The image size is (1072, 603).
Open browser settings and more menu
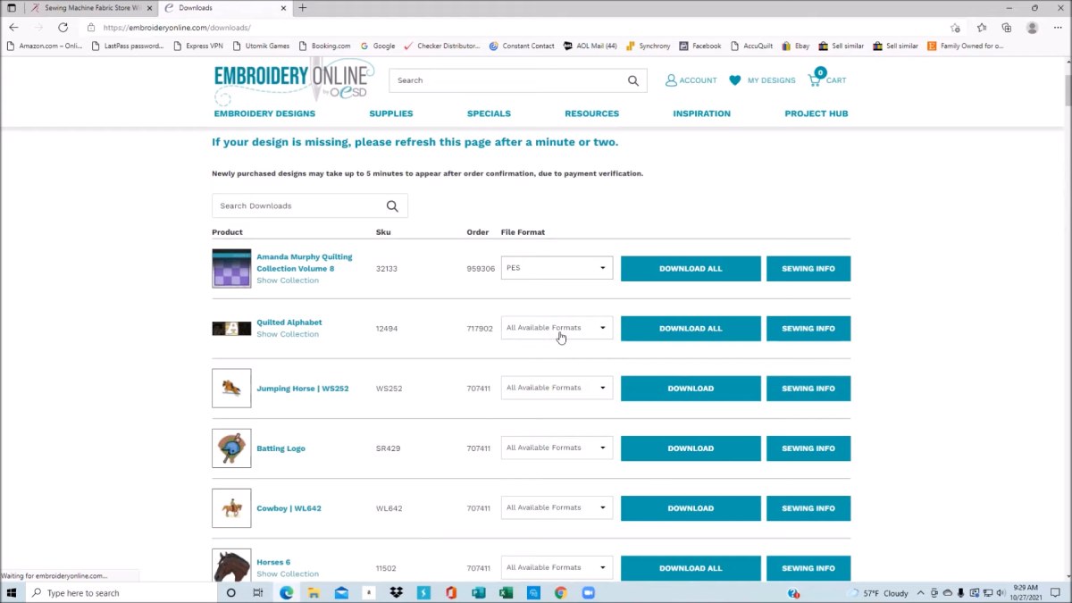click(1058, 28)
